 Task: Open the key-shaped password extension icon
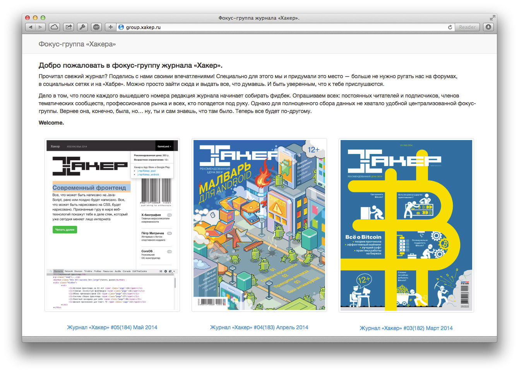coord(82,27)
